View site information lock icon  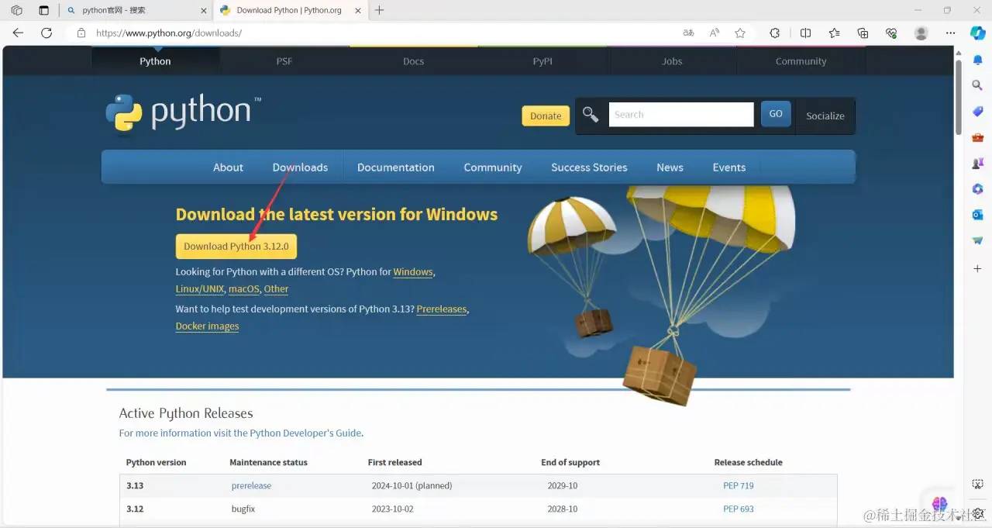point(81,33)
